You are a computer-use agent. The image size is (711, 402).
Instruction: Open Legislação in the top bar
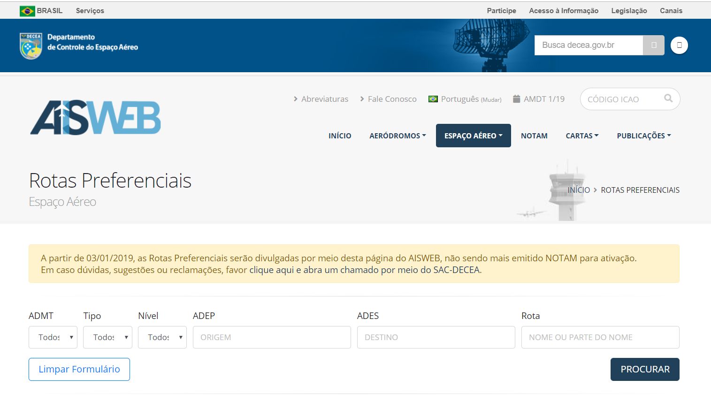coord(629,11)
